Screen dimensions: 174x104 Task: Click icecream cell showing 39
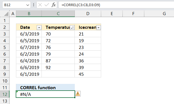[88, 67]
